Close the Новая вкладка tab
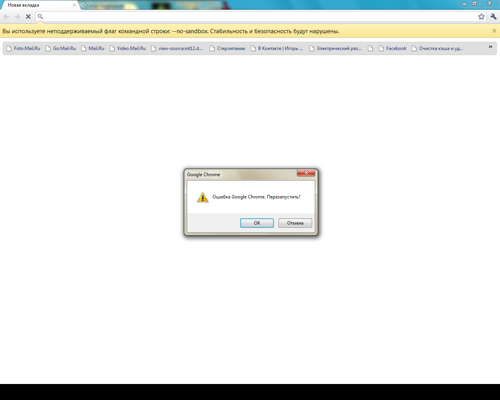Screen dimensions: 500x400 pos(74,5)
